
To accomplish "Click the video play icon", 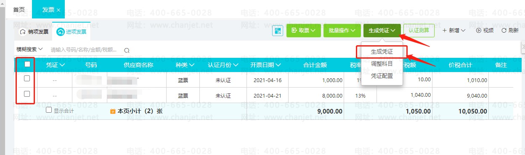I will (478, 31).
